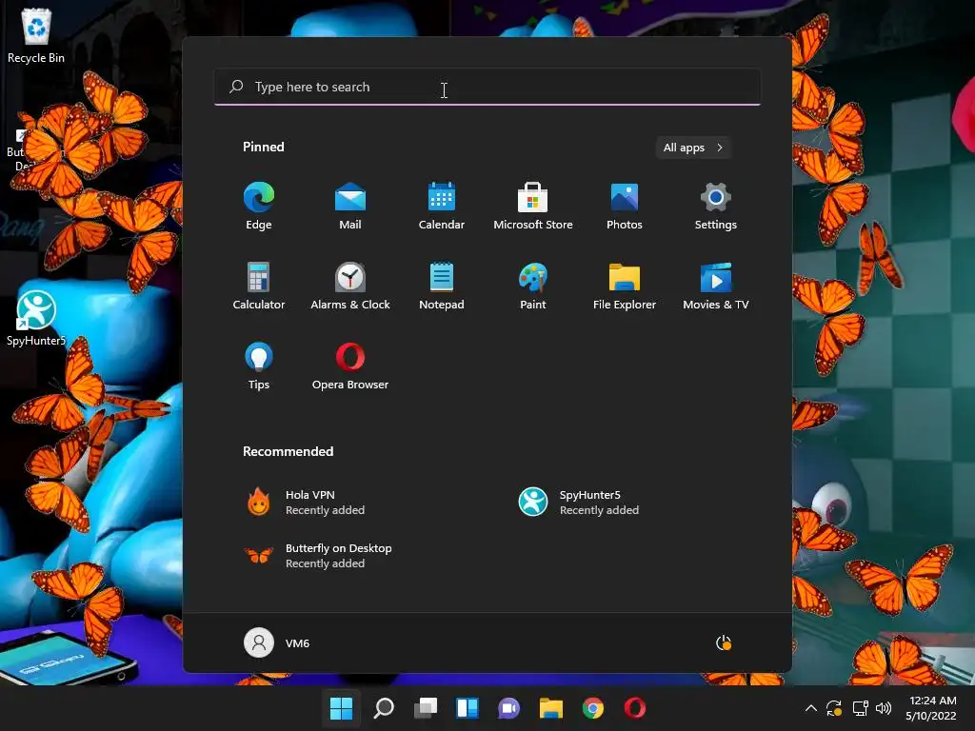The width and height of the screenshot is (975, 731).
Task: Open the Calendar pinned app
Action: pos(442,207)
